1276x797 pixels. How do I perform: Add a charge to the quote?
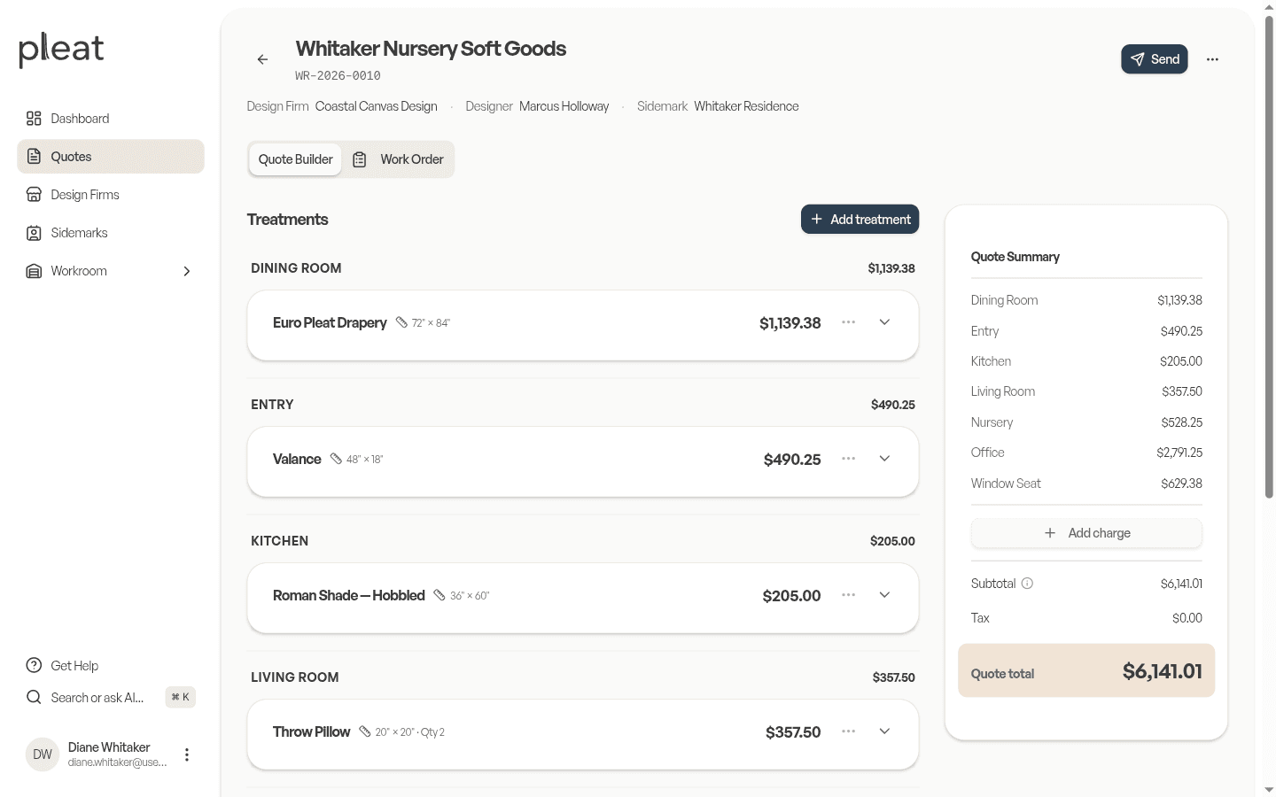coord(1086,533)
